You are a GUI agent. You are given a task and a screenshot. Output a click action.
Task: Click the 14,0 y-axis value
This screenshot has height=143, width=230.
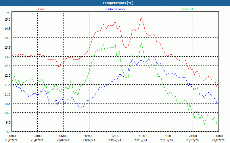7,38
